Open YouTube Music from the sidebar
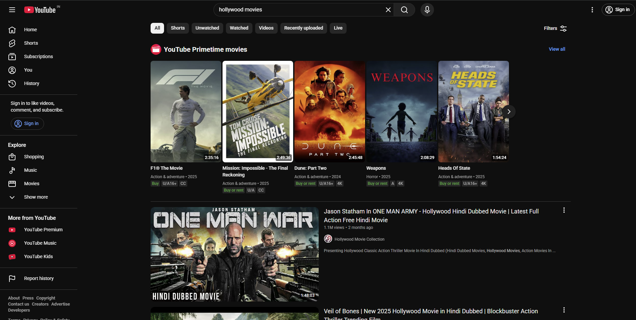This screenshot has height=320, width=636. [x=40, y=243]
